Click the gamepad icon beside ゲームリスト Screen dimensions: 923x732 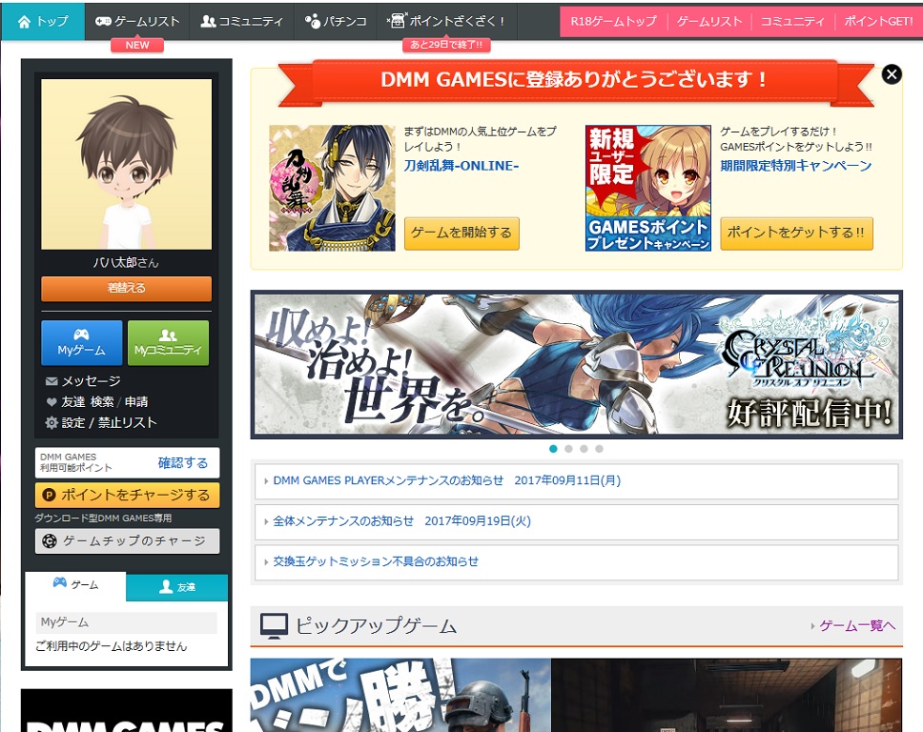pos(103,21)
